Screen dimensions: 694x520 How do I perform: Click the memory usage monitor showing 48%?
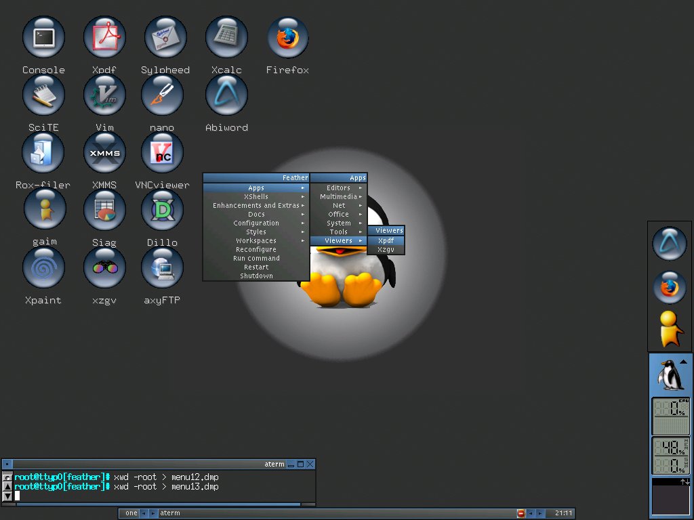670,447
